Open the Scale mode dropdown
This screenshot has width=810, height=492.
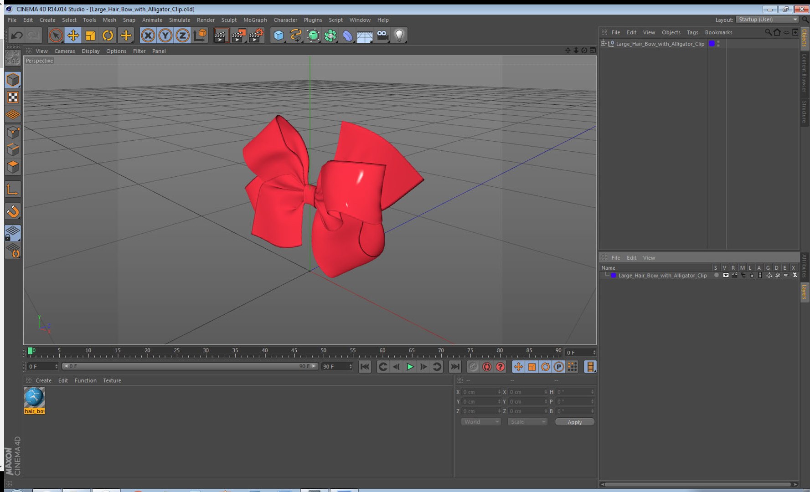click(x=527, y=422)
